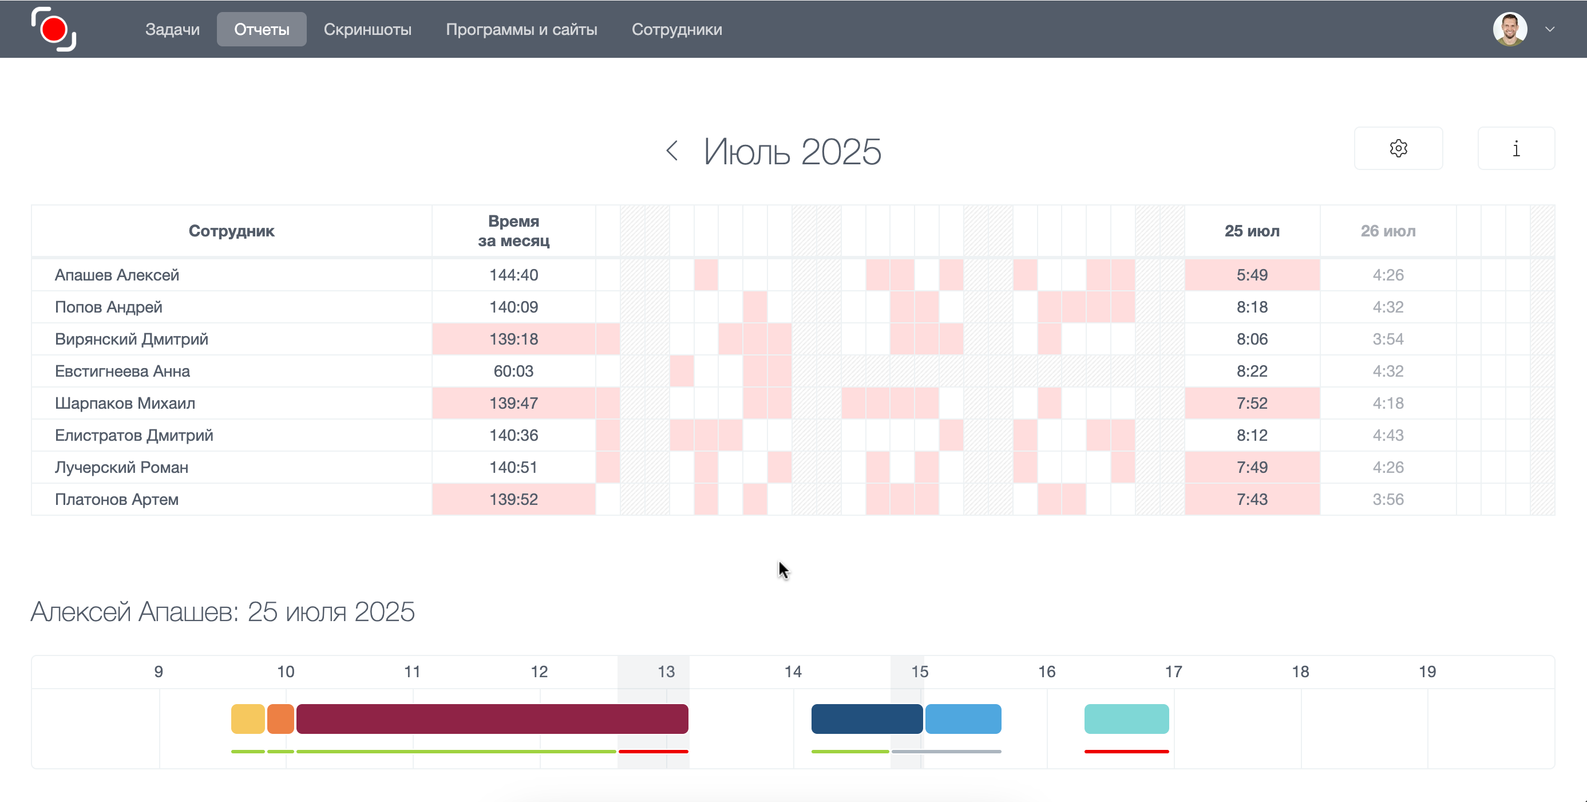
Task: Click Платонов Артем's 25 июл cell 7:43
Action: tap(1251, 499)
